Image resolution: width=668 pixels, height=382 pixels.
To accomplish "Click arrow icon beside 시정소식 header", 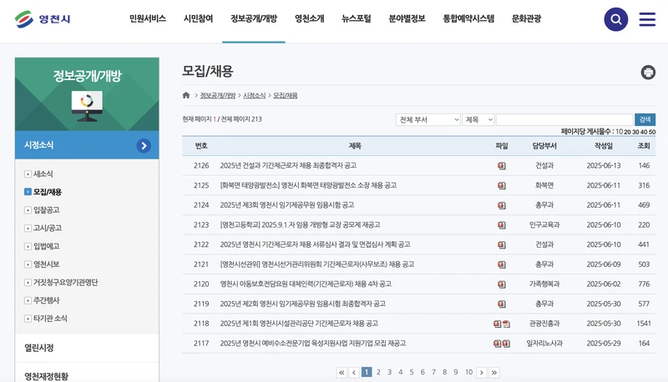I will click(x=144, y=145).
